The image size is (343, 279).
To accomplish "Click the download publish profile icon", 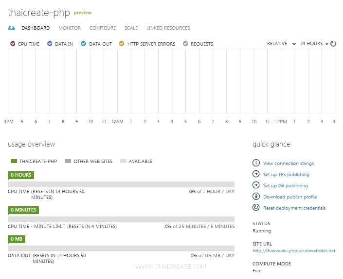I will click(x=256, y=197).
